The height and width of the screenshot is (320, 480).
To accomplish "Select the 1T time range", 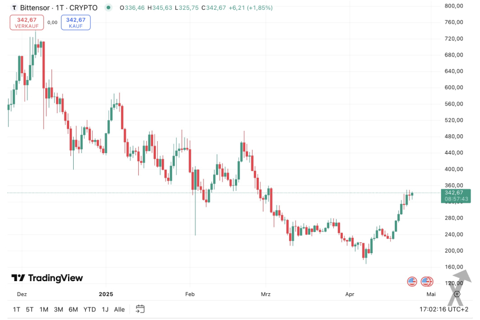I will 16,309.
